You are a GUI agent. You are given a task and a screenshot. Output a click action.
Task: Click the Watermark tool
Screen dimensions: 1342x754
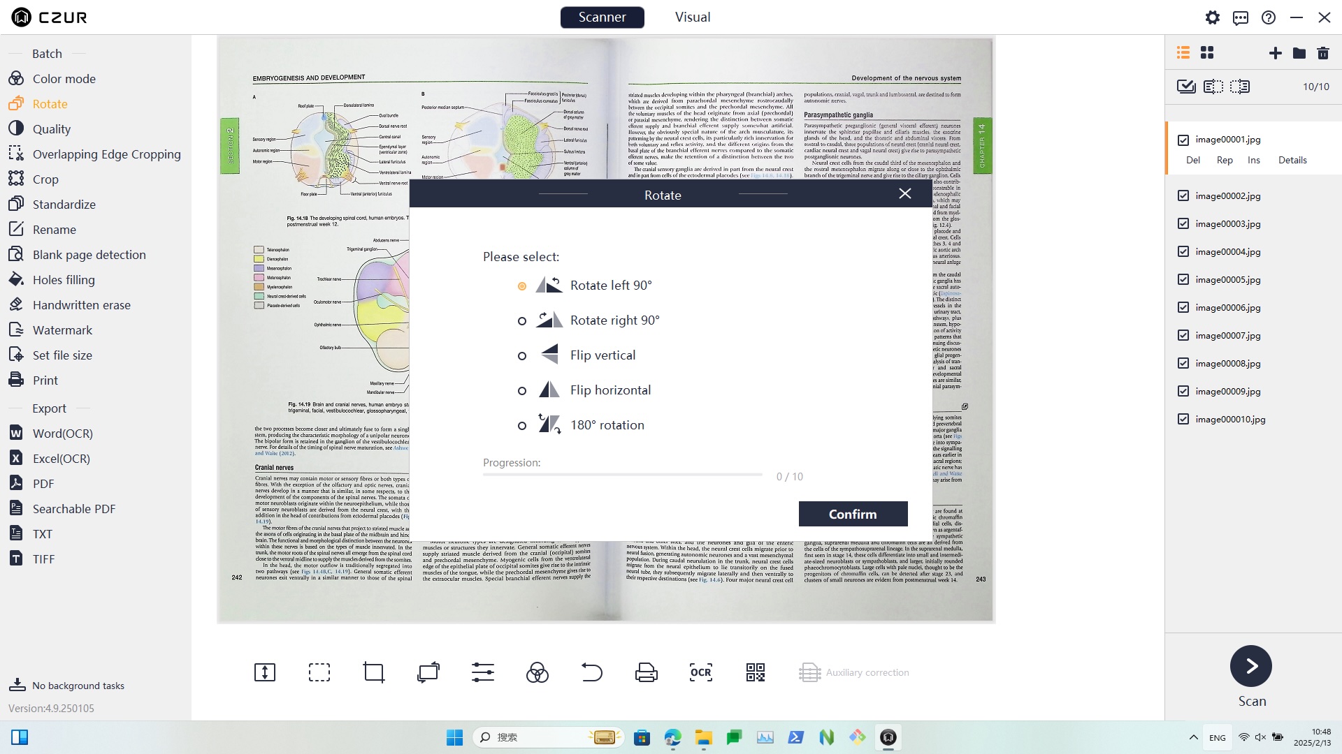pos(62,330)
